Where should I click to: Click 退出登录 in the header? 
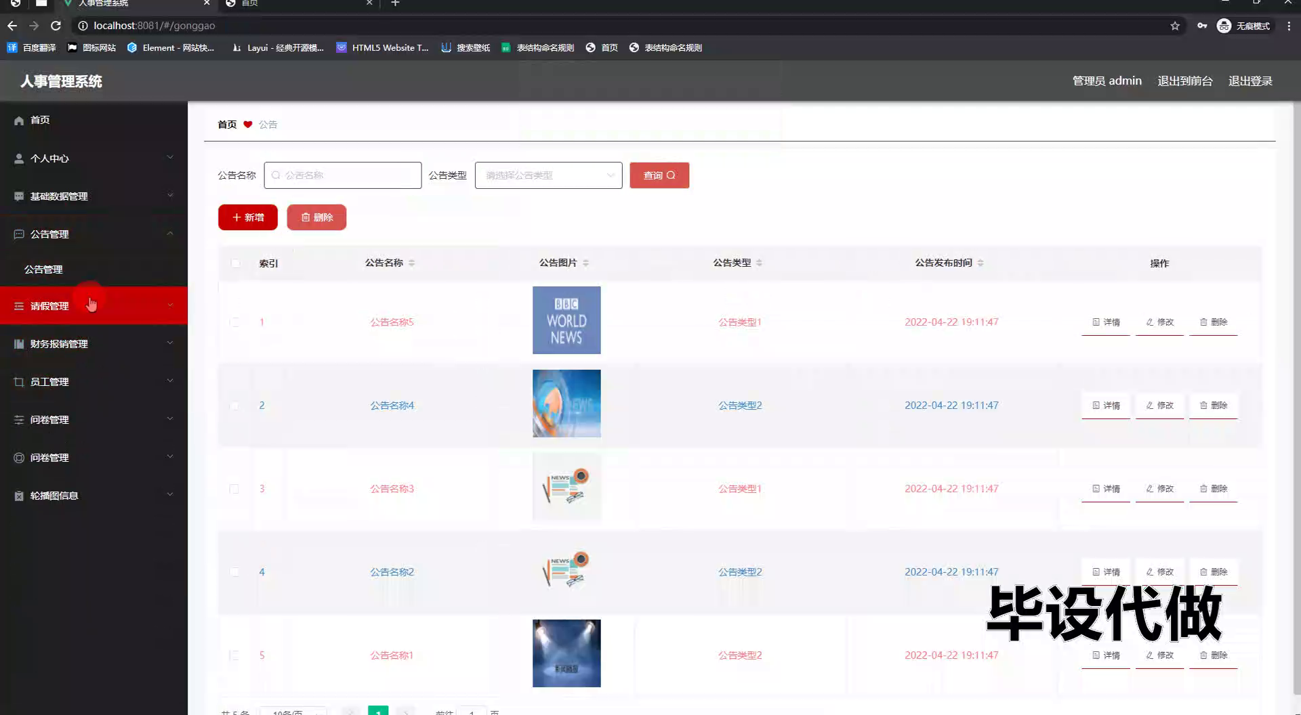pos(1250,81)
